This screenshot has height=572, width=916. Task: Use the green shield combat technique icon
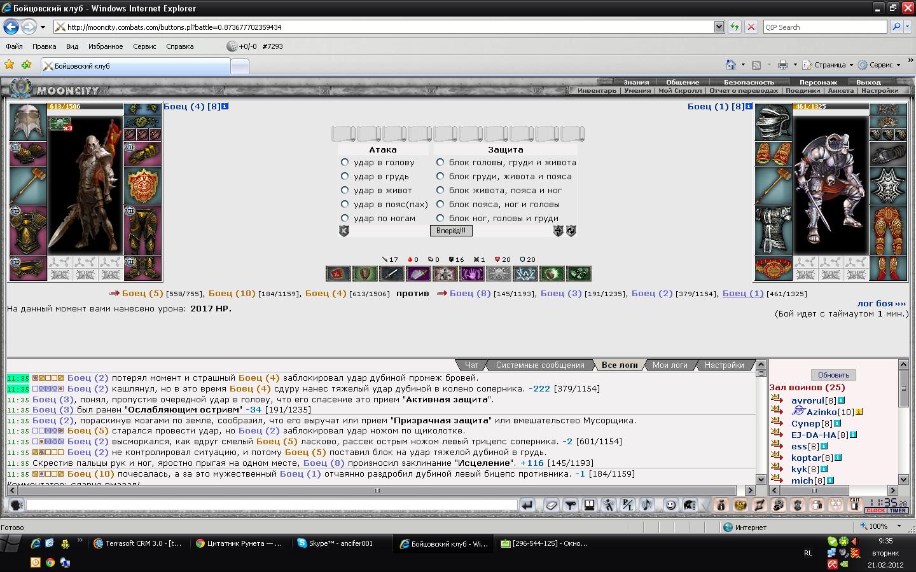(x=365, y=274)
